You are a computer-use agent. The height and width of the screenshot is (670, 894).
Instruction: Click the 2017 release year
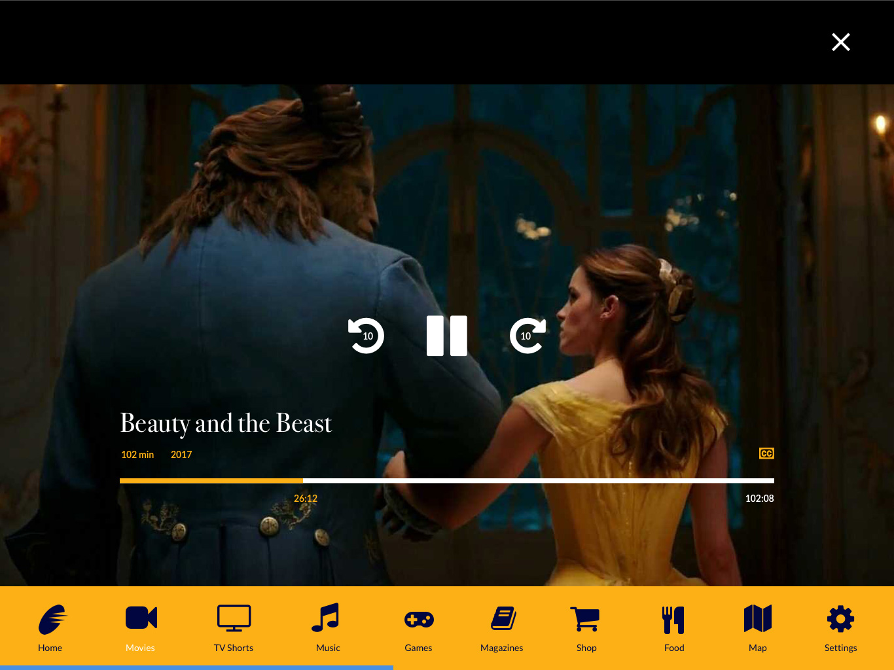point(181,455)
